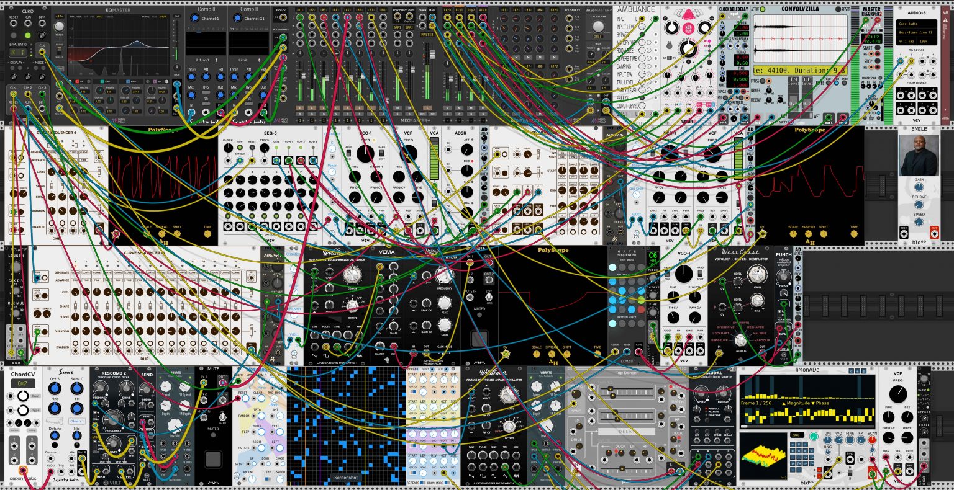This screenshot has width=954, height=490.
Task: Click the large square button on bottom MUTE module
Action: click(x=213, y=459)
